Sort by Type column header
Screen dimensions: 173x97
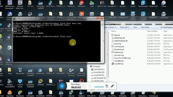pos(165,31)
